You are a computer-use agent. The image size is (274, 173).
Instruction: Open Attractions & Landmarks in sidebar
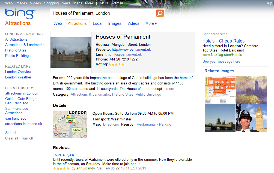click(25, 45)
